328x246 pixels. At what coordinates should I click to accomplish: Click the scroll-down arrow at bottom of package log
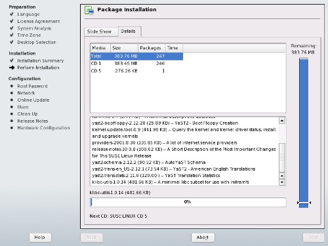click(282, 182)
